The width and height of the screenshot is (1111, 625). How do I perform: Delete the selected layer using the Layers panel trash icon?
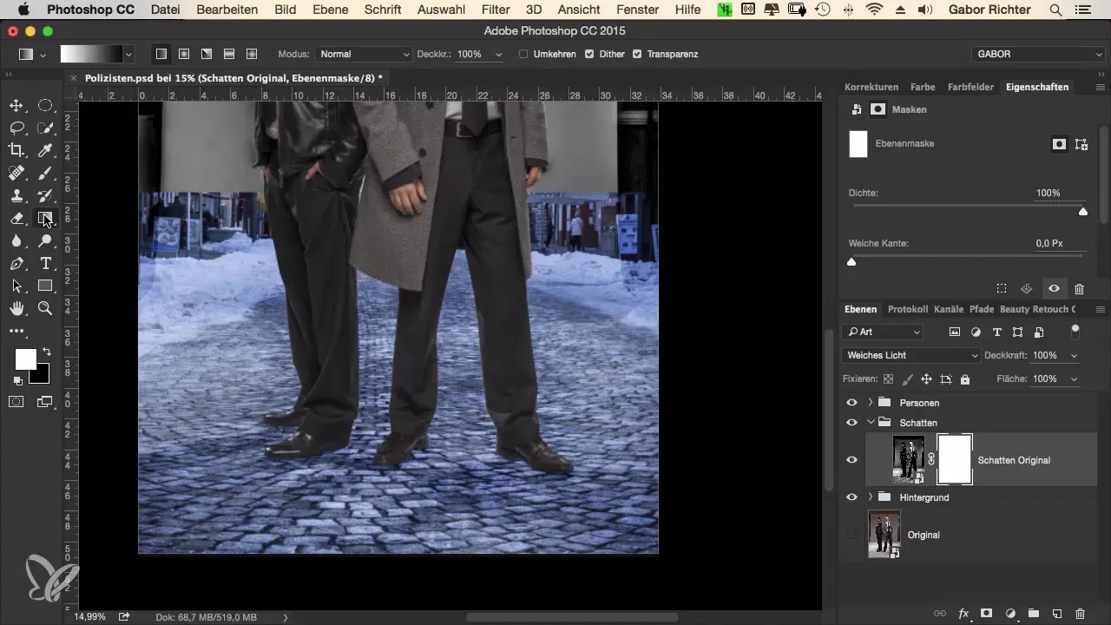tap(1080, 613)
